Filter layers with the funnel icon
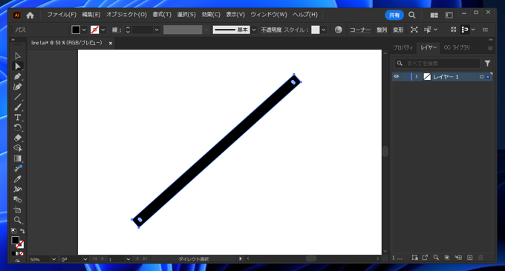The height and width of the screenshot is (271, 505). coord(487,63)
